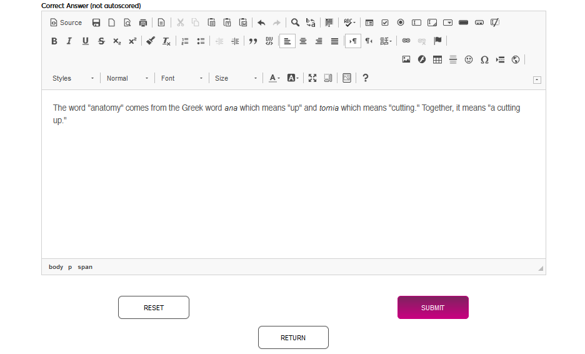Click Select All icon
This screenshot has height=354, width=585.
[x=329, y=23]
